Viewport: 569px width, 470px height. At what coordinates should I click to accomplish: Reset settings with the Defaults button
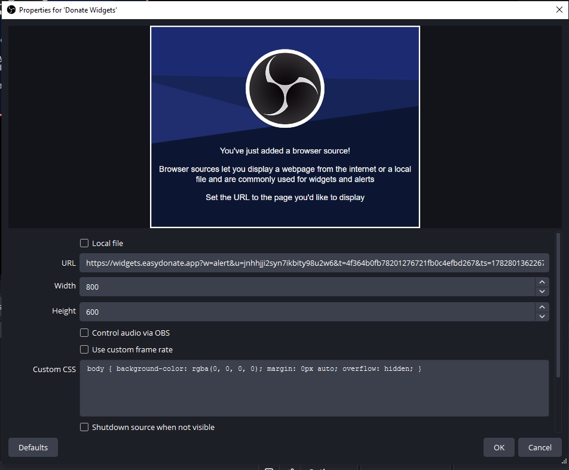tap(33, 447)
